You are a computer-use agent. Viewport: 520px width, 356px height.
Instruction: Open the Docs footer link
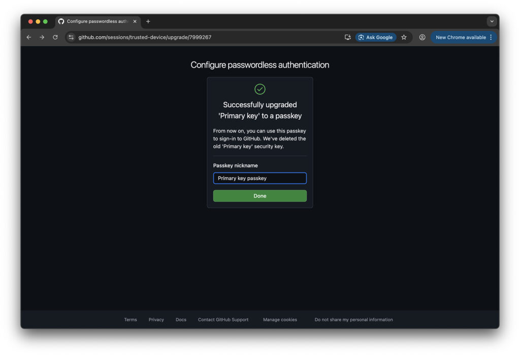[x=181, y=319]
